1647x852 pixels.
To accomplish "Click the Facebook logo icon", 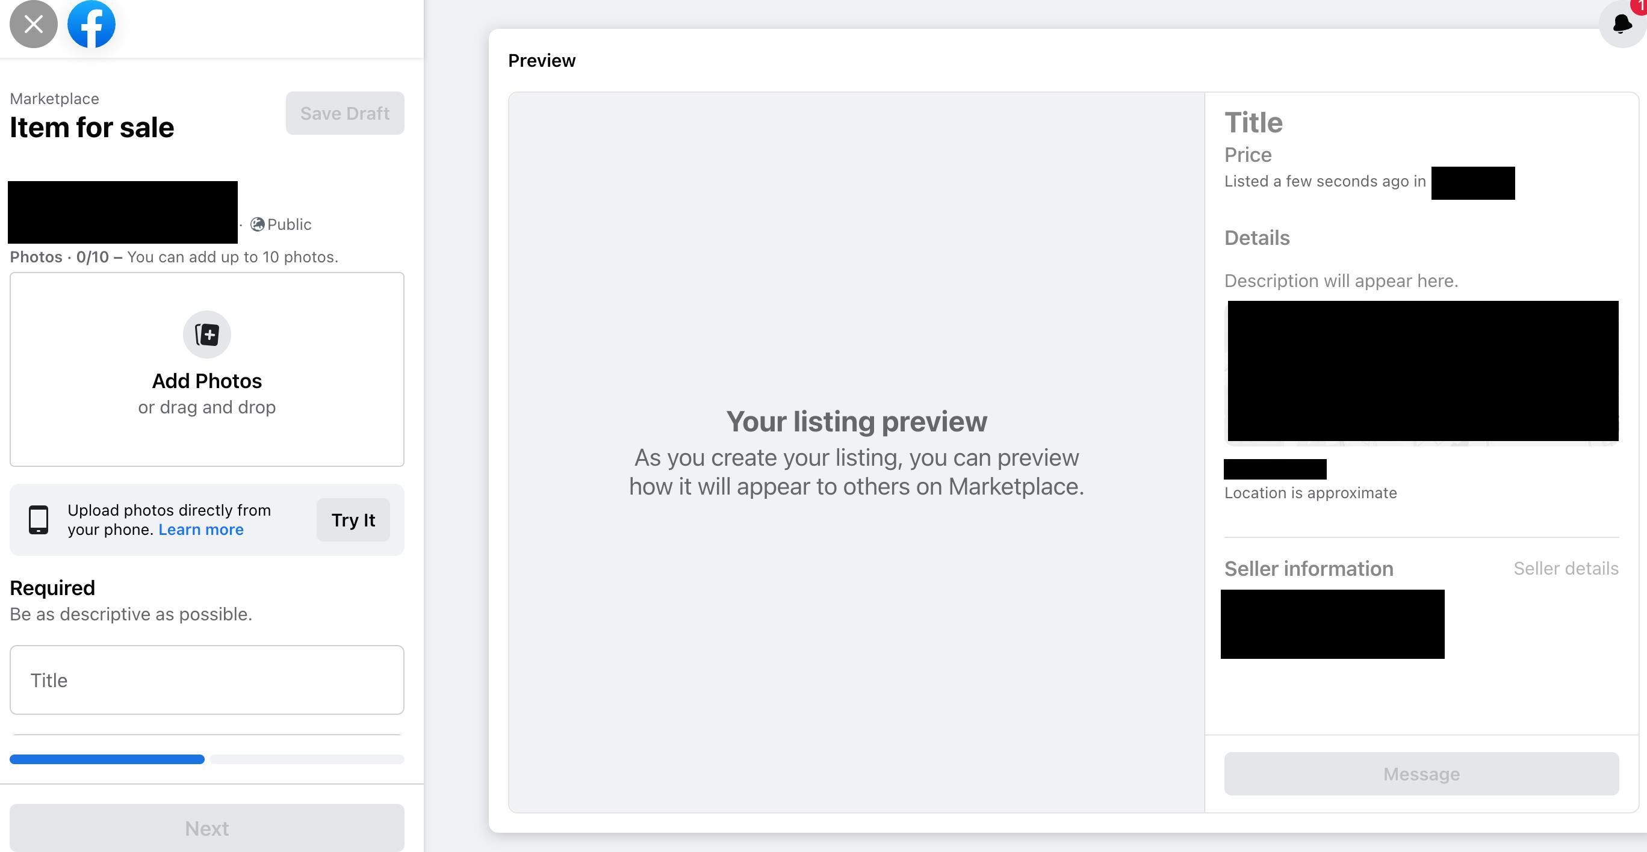I will (91, 24).
